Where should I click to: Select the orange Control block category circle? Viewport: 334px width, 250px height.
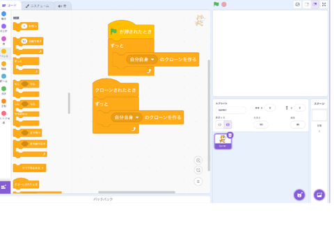coord(3,64)
